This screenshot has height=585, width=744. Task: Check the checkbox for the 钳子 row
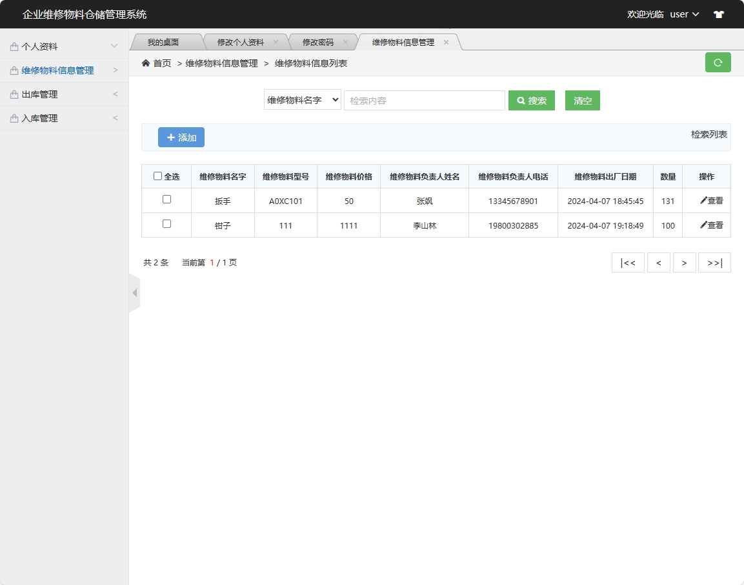coord(166,225)
